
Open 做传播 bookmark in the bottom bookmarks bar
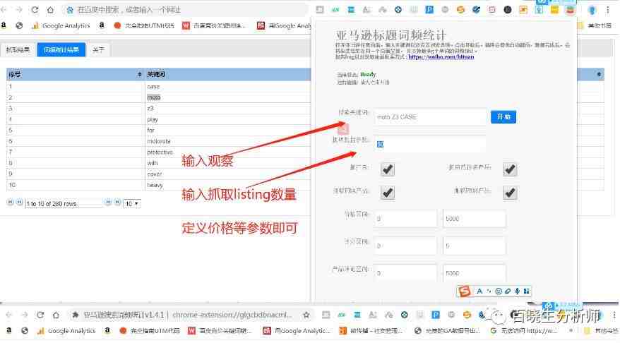pos(371,331)
